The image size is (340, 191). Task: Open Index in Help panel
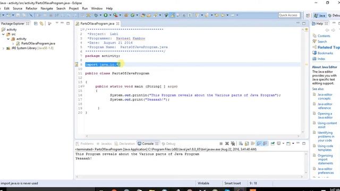click(x=321, y=59)
